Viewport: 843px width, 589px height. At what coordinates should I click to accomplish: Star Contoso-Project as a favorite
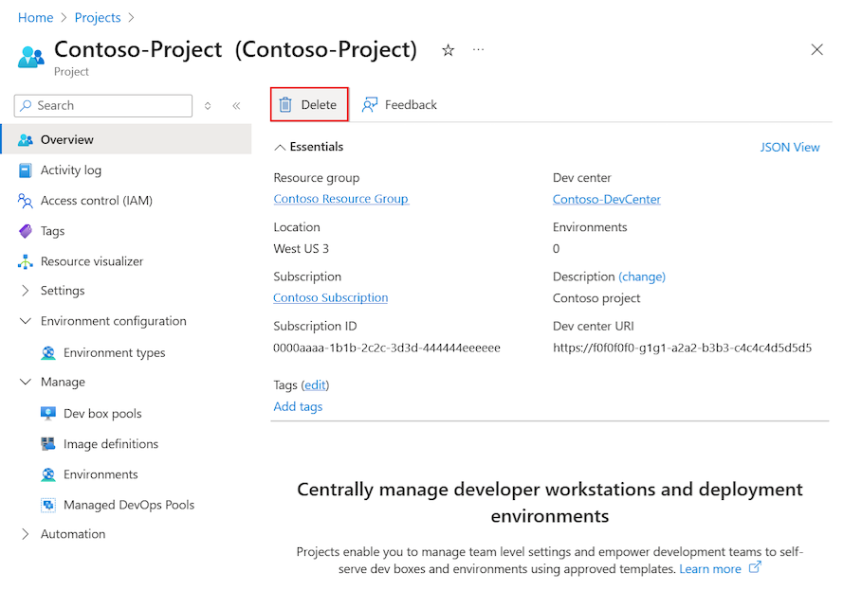(447, 50)
